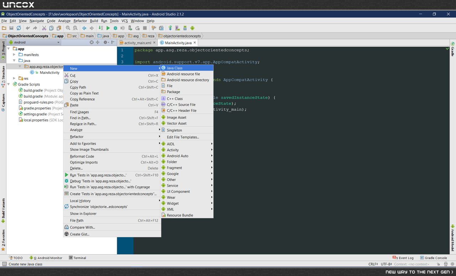Screen dimensions: 456x276
Task: Expand the Activity submenu
Action: pyautogui.click(x=187, y=150)
